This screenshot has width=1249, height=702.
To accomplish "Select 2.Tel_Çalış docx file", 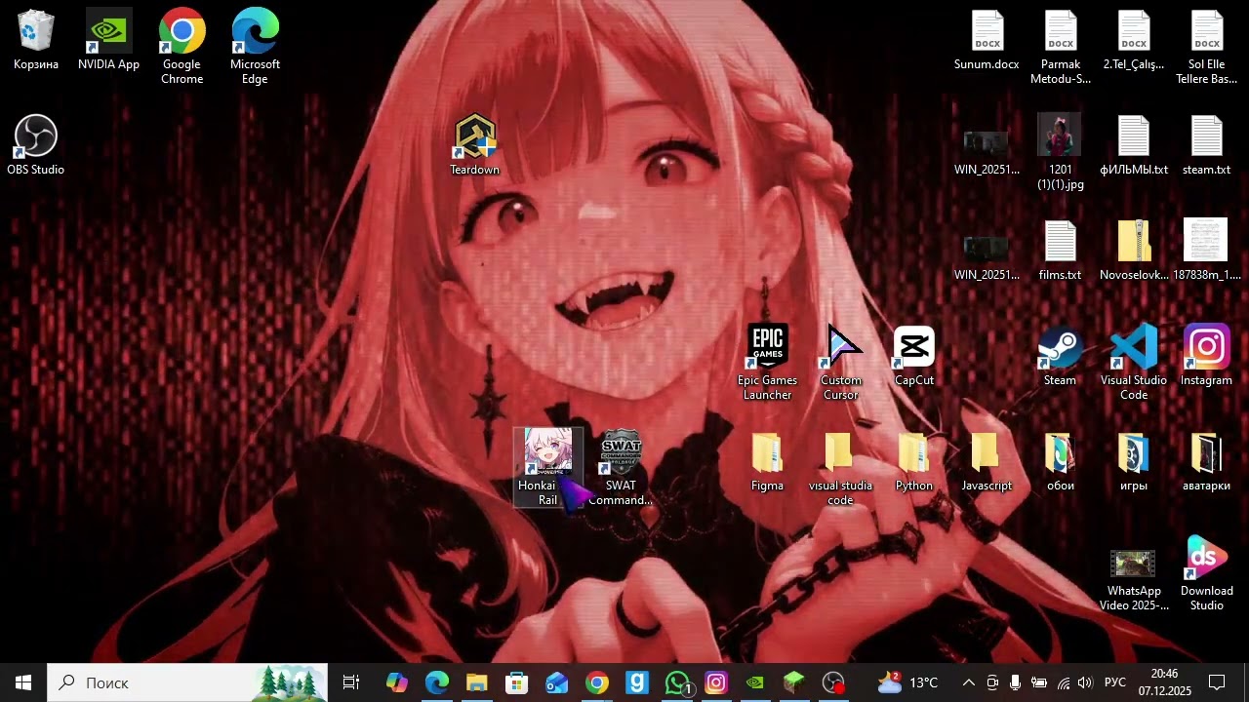I will coord(1134,40).
